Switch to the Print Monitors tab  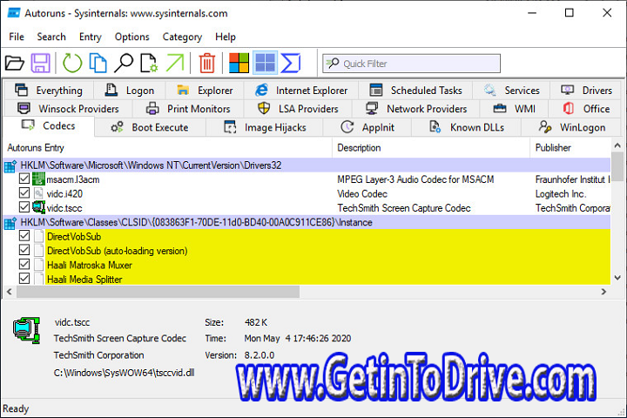click(188, 108)
